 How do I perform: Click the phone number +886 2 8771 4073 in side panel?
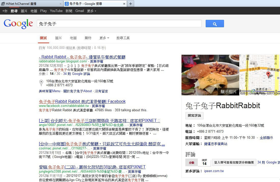210,131
